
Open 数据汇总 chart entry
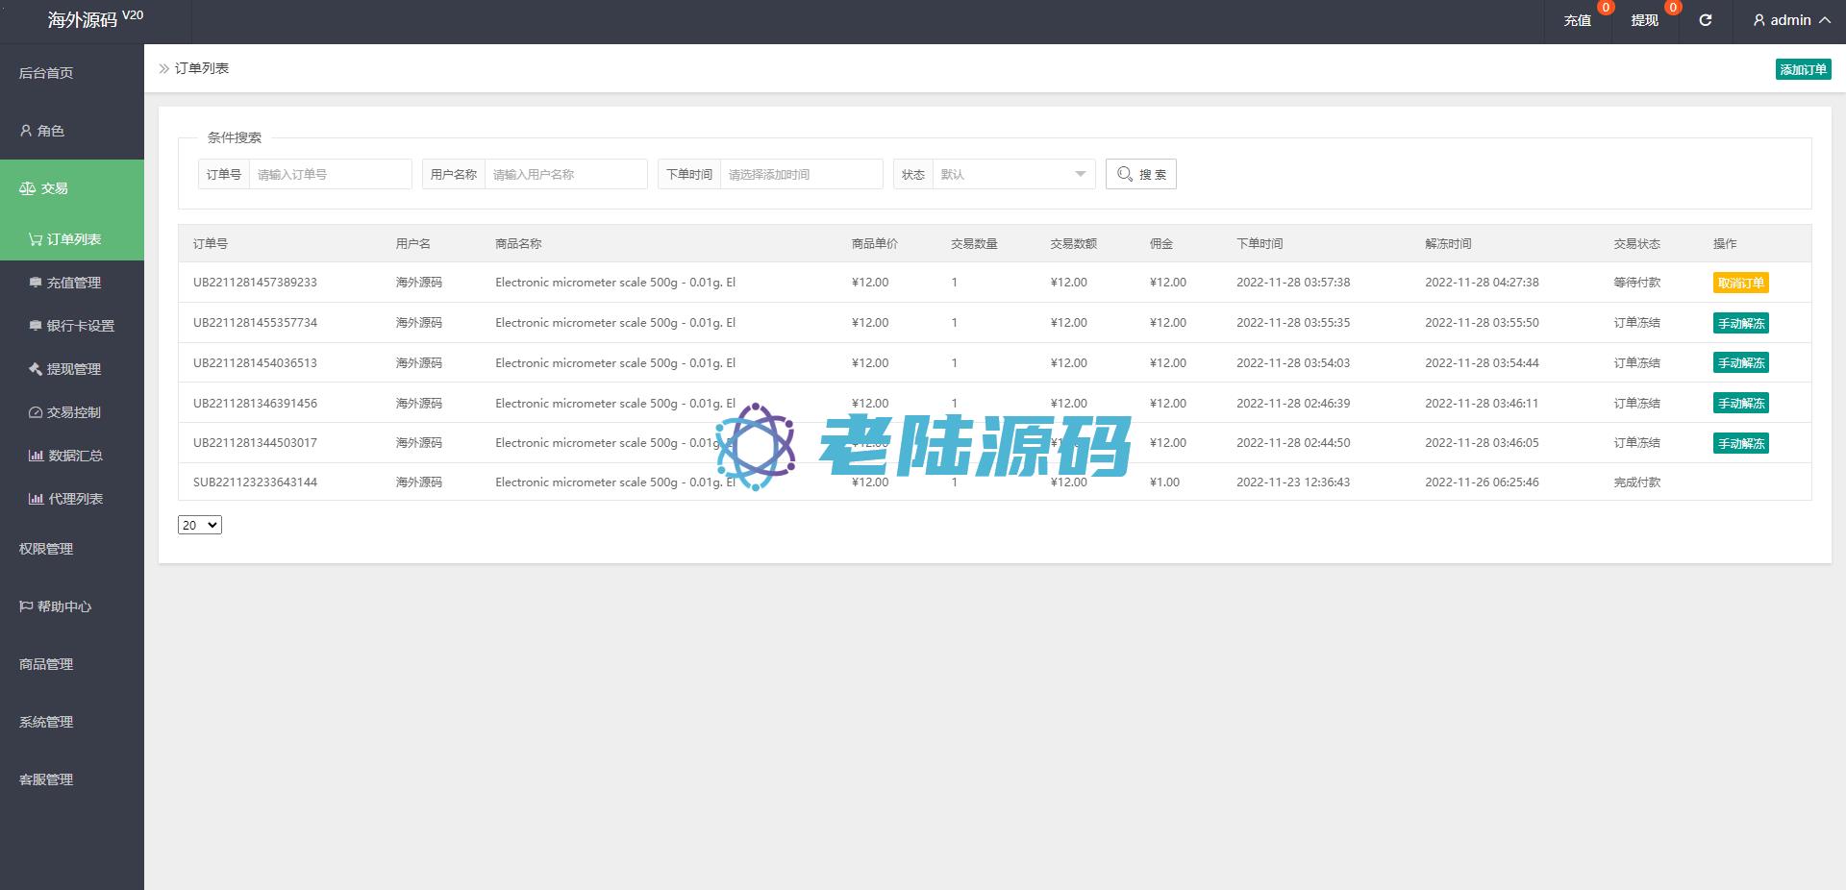click(x=75, y=456)
